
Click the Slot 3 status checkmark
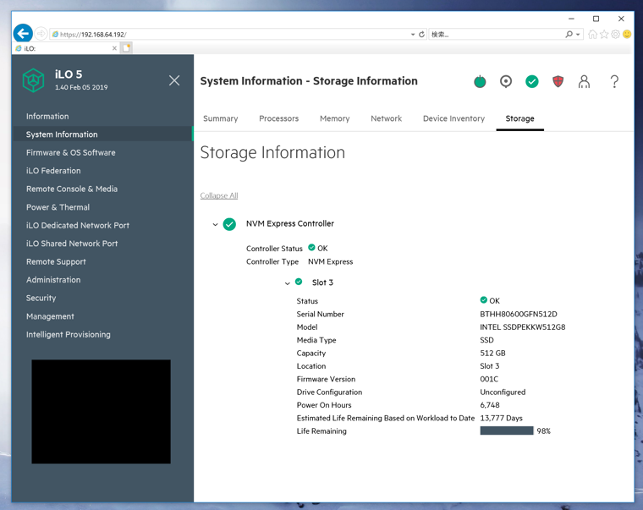299,282
